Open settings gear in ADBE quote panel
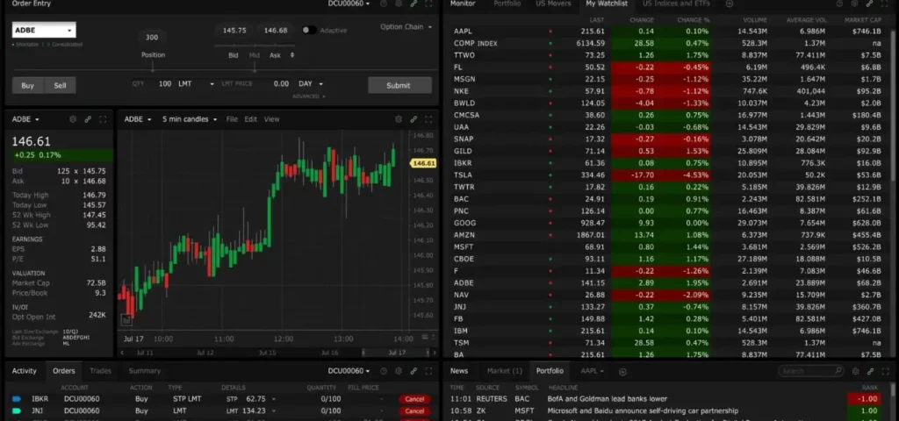The image size is (899, 421). click(x=73, y=119)
